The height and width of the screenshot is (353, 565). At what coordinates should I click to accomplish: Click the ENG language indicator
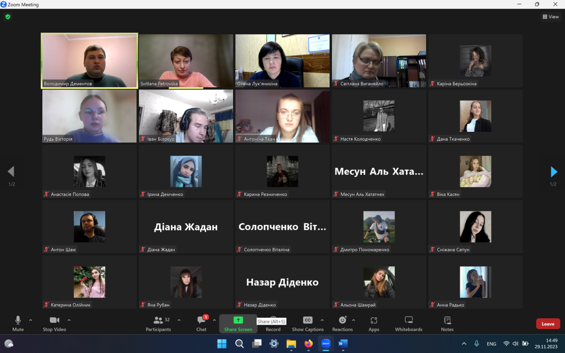[492, 344]
